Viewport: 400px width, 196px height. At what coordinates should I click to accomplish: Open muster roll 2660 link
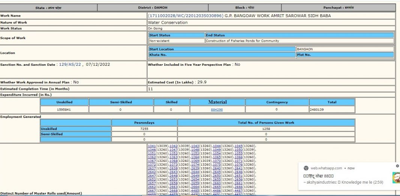pos(217,183)
